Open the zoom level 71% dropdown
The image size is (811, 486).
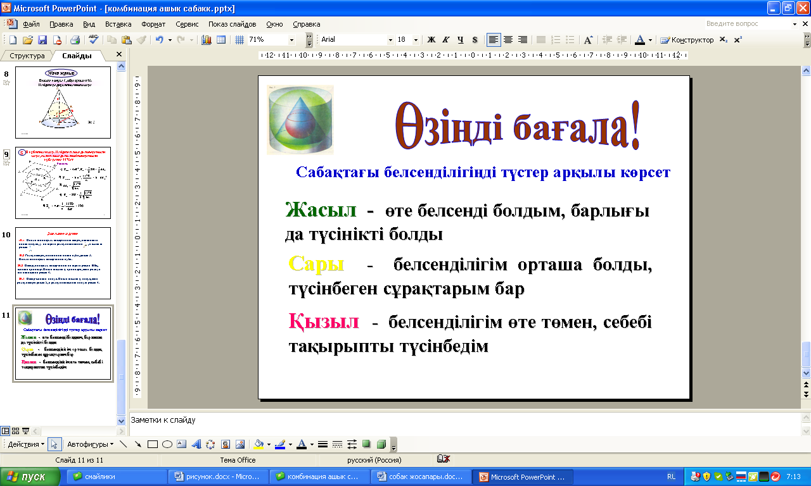(291, 40)
